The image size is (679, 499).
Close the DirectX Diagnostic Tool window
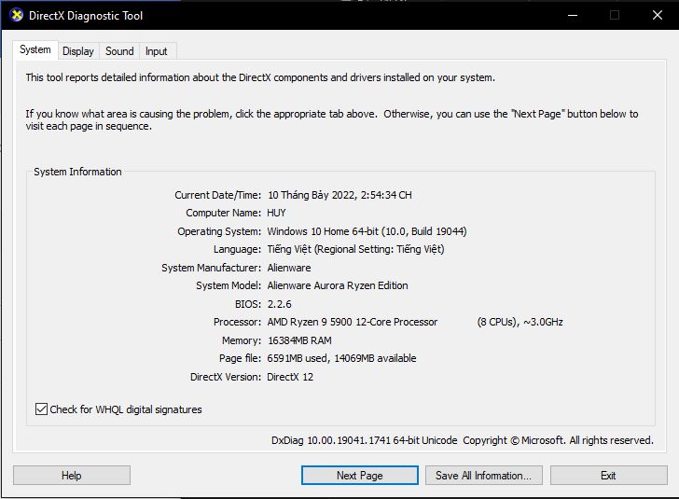[657, 15]
